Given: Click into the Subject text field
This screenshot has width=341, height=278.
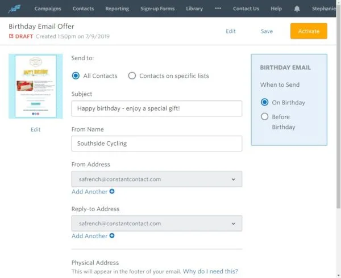Looking at the screenshot, I should [157, 108].
